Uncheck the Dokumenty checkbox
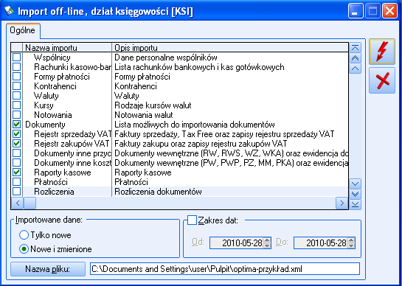Image resolution: width=402 pixels, height=286 pixels. (17, 125)
